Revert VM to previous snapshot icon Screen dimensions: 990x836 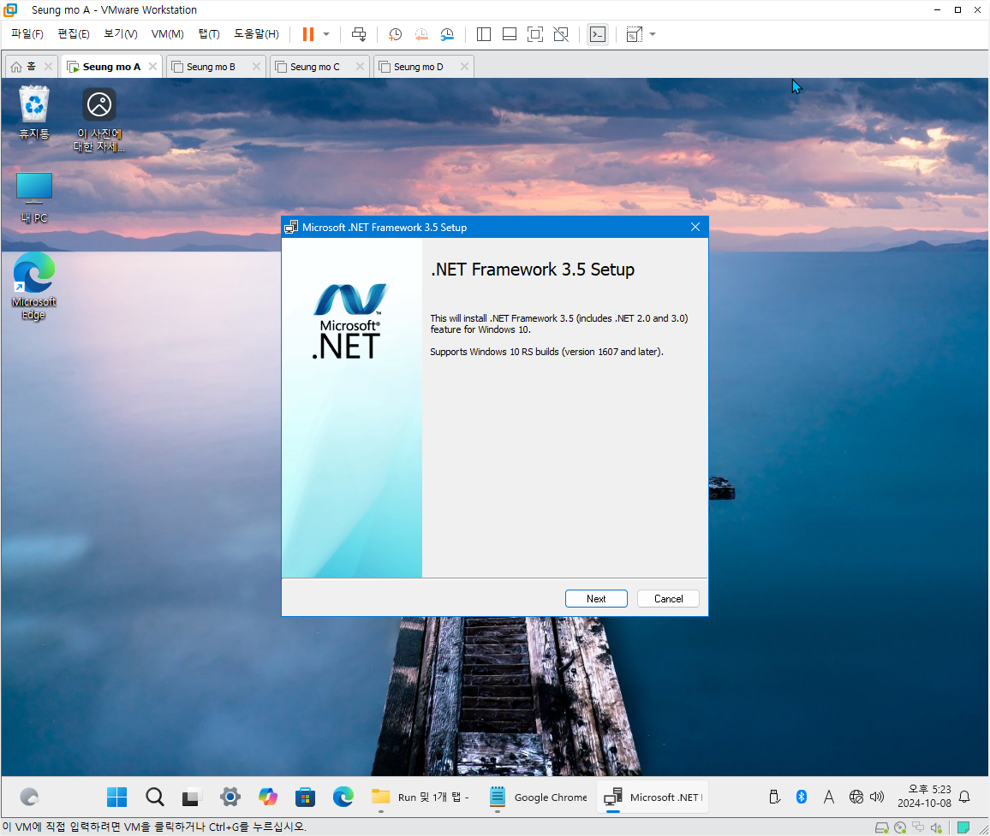click(x=421, y=34)
